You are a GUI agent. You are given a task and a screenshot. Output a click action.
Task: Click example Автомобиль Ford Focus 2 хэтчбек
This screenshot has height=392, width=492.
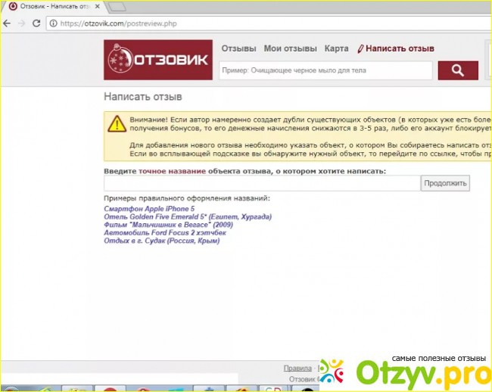point(165,233)
